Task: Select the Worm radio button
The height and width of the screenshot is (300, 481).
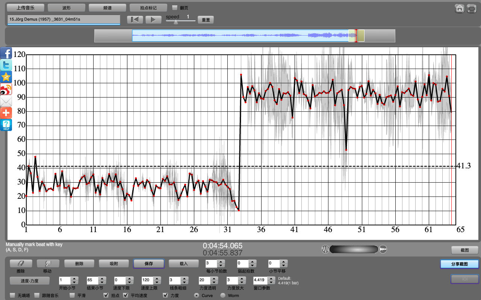Action: coord(223,295)
